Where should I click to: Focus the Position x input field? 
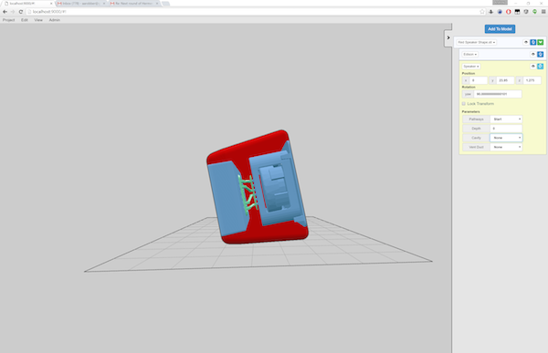[x=478, y=80]
